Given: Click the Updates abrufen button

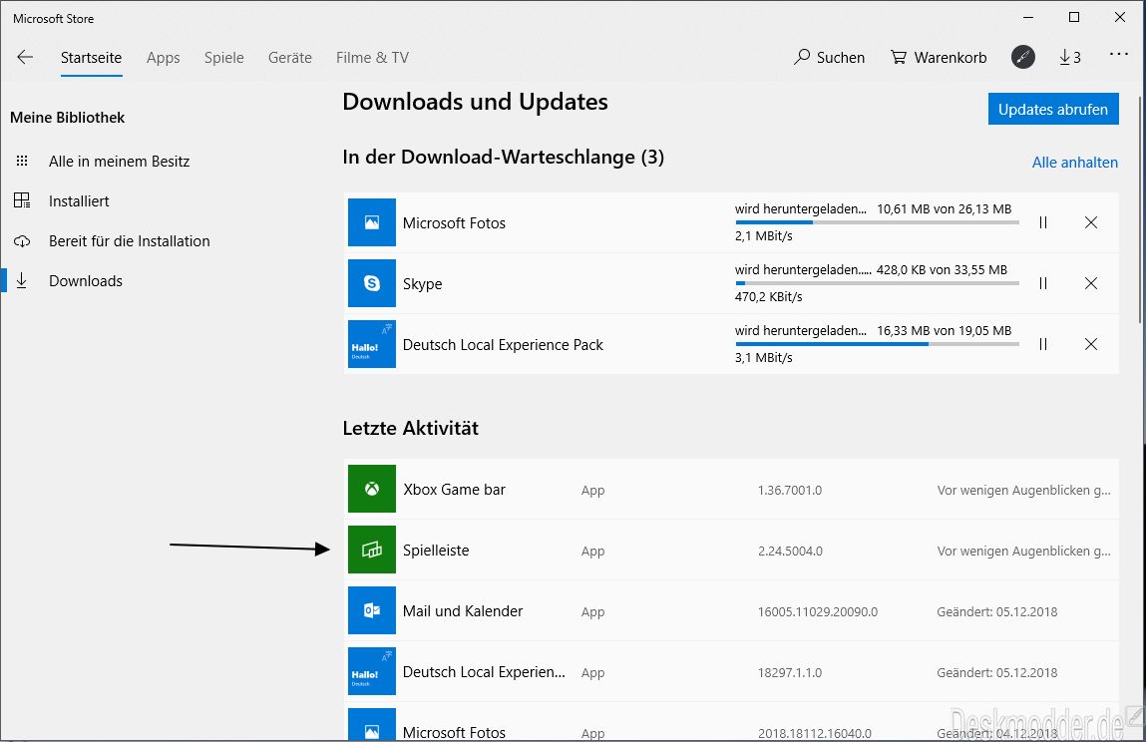Looking at the screenshot, I should pos(1053,109).
